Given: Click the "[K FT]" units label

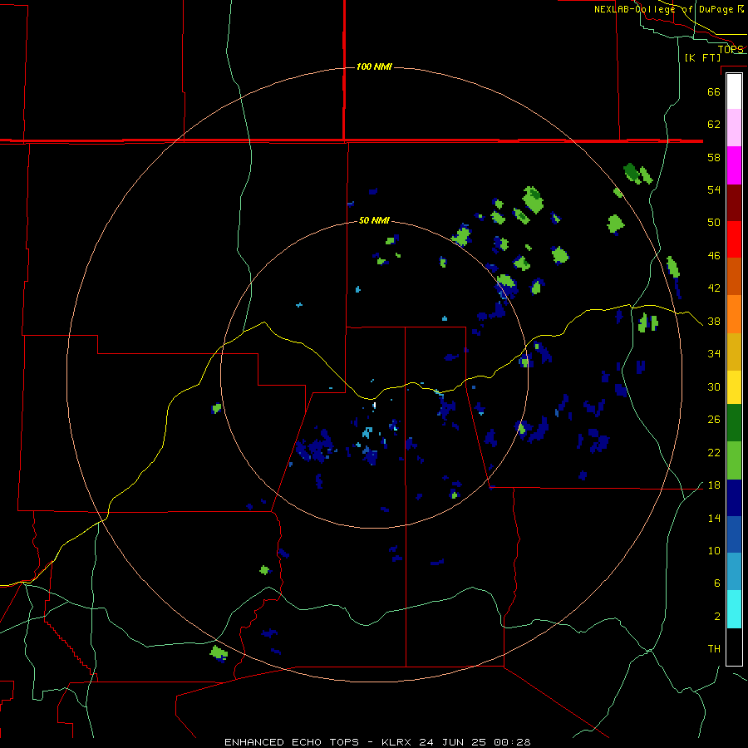Looking at the screenshot, I should [x=702, y=57].
